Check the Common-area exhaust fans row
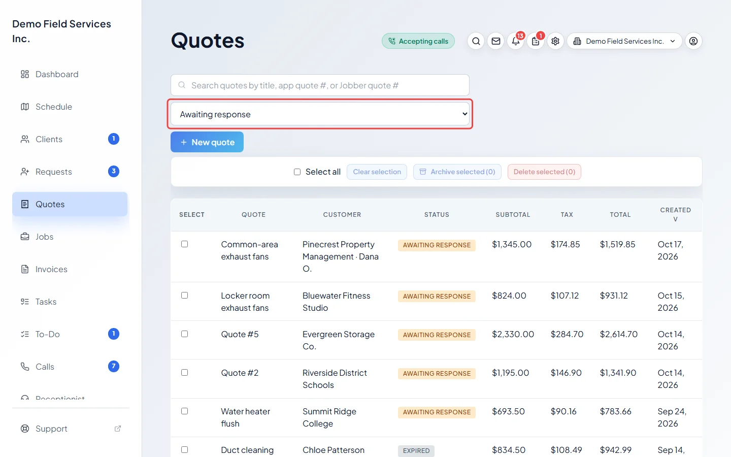731x457 pixels. coord(185,244)
